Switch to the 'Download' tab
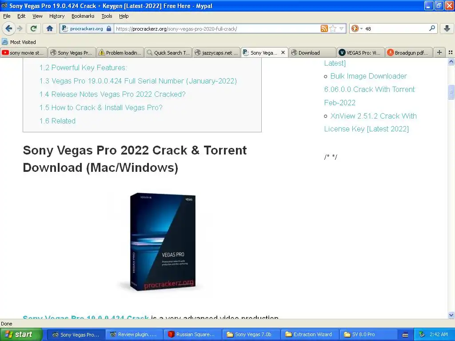 point(312,52)
